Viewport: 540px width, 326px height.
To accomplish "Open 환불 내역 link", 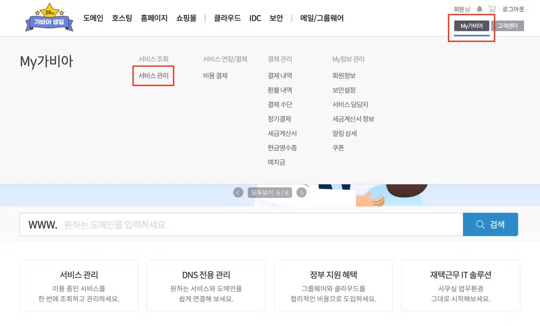I will tap(279, 90).
